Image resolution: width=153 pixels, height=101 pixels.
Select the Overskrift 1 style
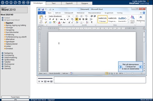coord(122,19)
